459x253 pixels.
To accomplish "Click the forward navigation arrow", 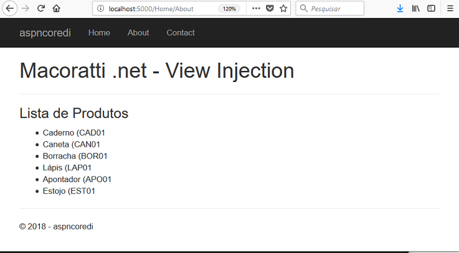I will (x=26, y=9).
